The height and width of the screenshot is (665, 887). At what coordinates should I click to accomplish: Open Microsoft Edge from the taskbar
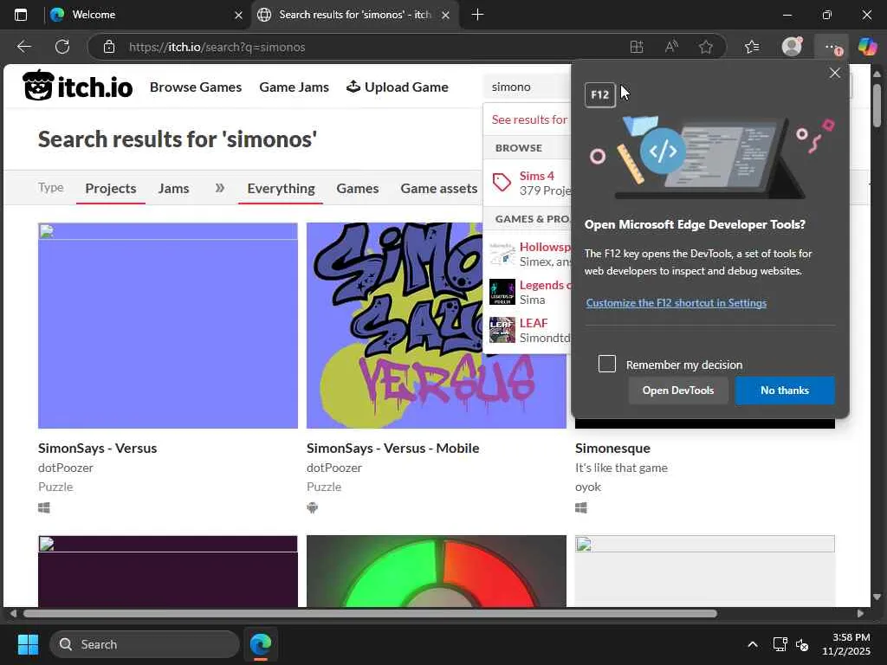click(261, 644)
